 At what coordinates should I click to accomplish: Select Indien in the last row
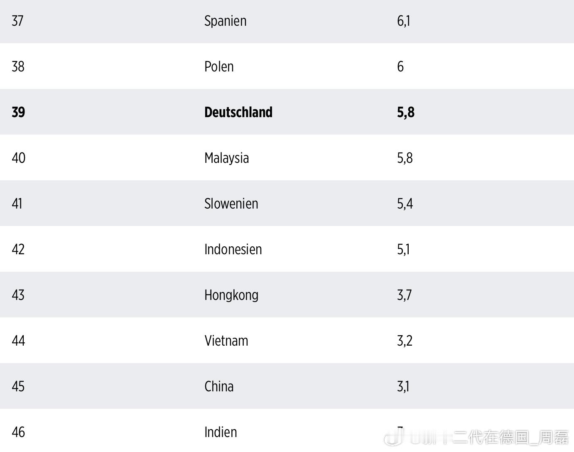[x=221, y=432]
